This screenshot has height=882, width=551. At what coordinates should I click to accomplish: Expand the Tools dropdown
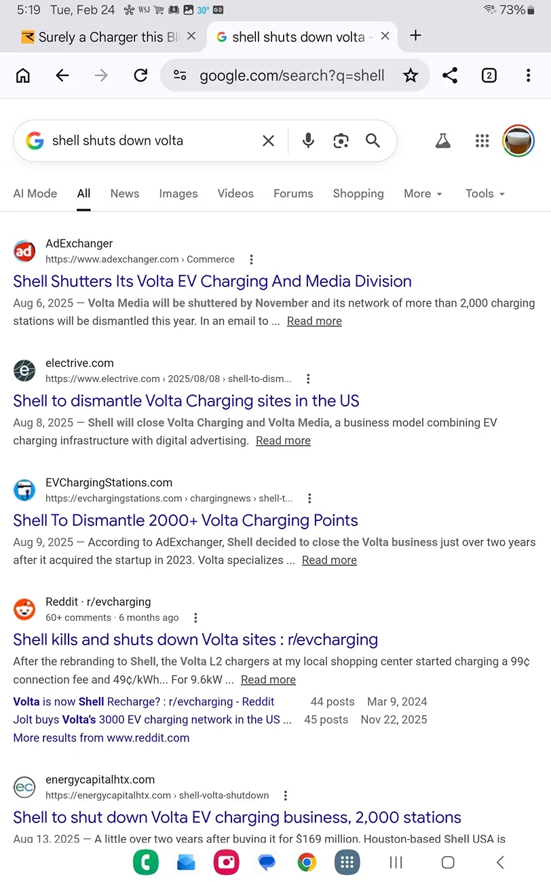[485, 193]
